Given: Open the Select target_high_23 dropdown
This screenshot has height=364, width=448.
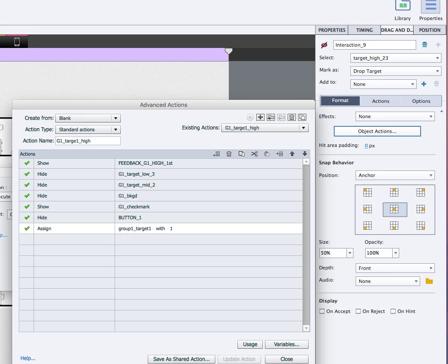Looking at the screenshot, I should 396,58.
